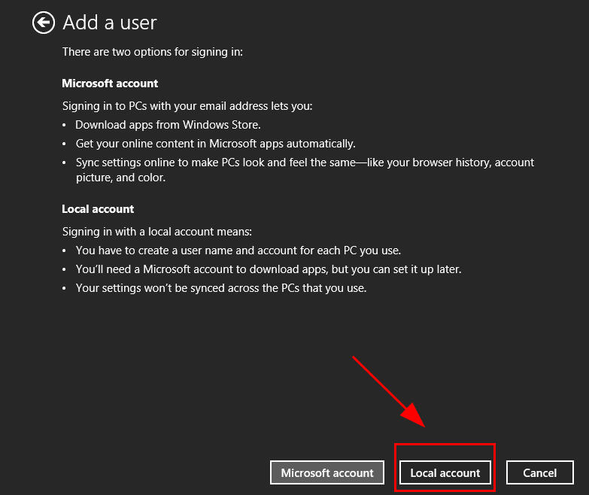
Task: Choose the Microsoft account button
Action: pos(326,472)
